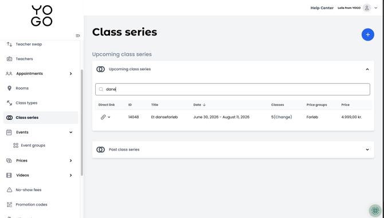
Task: Open the direct link chain icon for Et danseforløb
Action: (103, 117)
